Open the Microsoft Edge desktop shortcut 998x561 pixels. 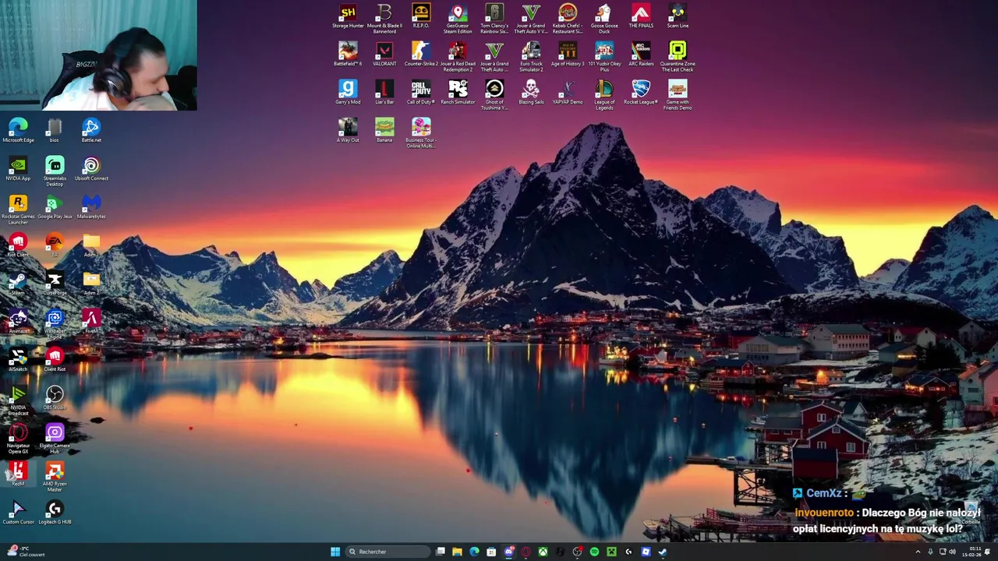(x=18, y=130)
